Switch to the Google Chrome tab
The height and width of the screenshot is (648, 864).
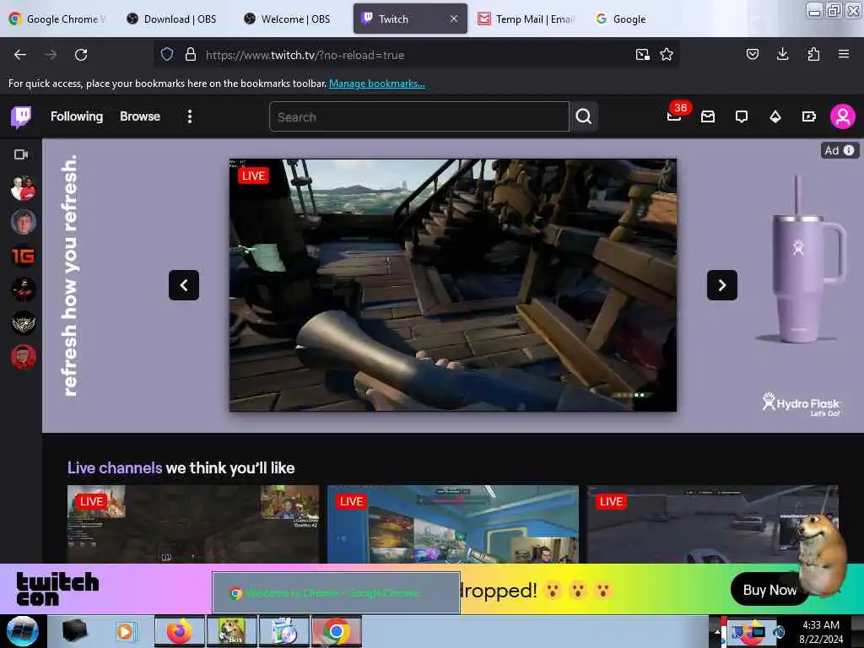point(58,19)
